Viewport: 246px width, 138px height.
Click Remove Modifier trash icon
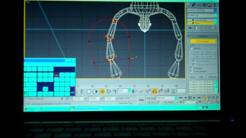click(208, 28)
